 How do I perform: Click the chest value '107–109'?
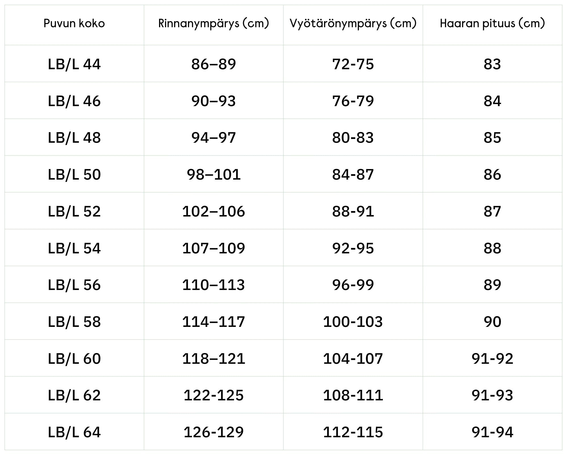[214, 248]
